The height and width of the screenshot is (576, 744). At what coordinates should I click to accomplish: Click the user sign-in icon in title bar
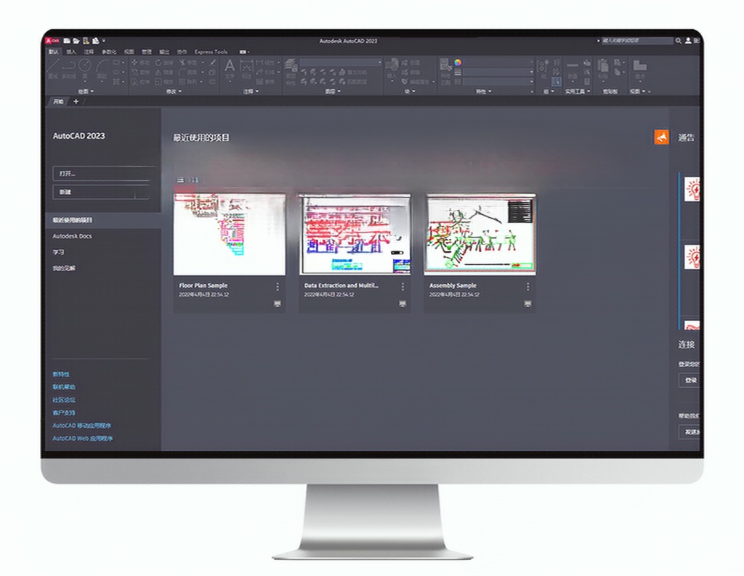(687, 41)
